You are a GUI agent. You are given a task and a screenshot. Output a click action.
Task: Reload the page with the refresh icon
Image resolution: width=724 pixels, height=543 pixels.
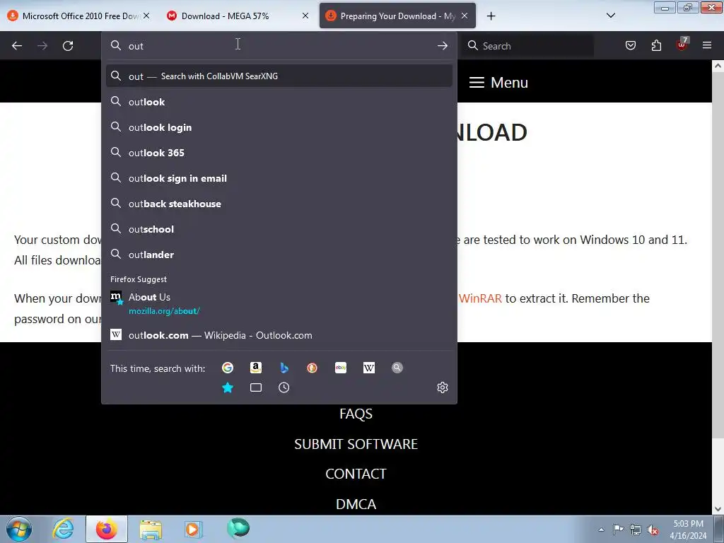tap(68, 46)
